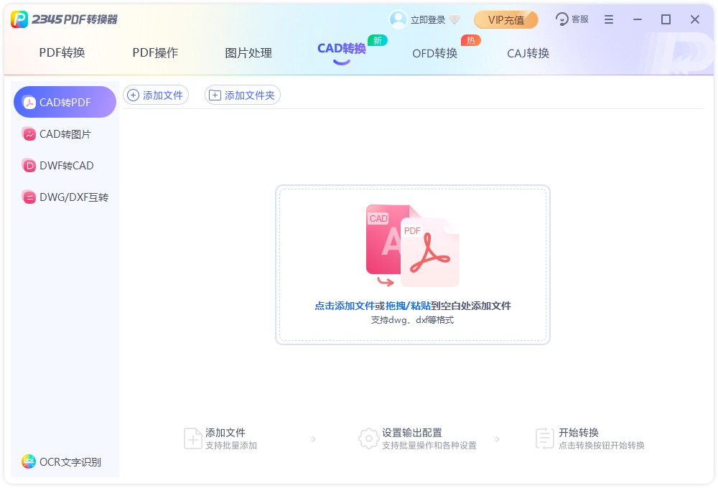Click the 点击添加文件 link in drop area
718x488 pixels.
[x=345, y=306]
